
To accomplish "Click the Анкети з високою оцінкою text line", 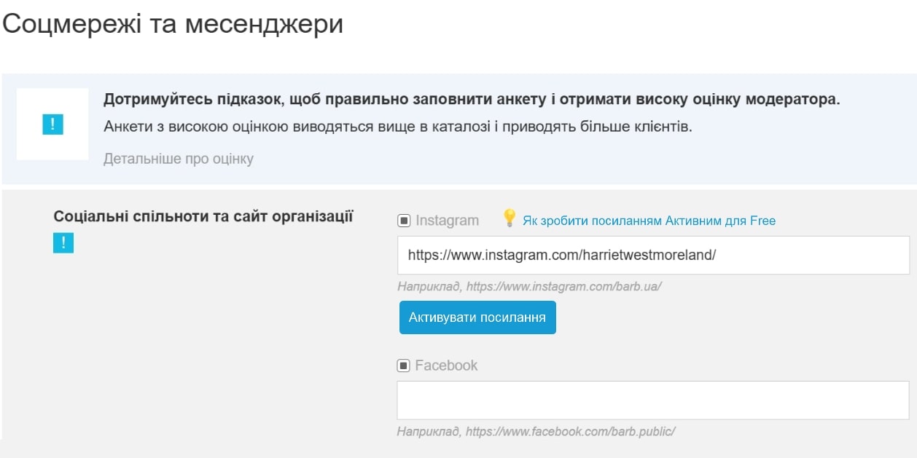I will point(397,127).
